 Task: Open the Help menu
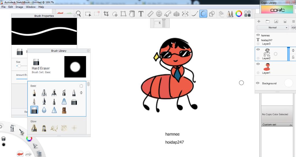[41, 7]
